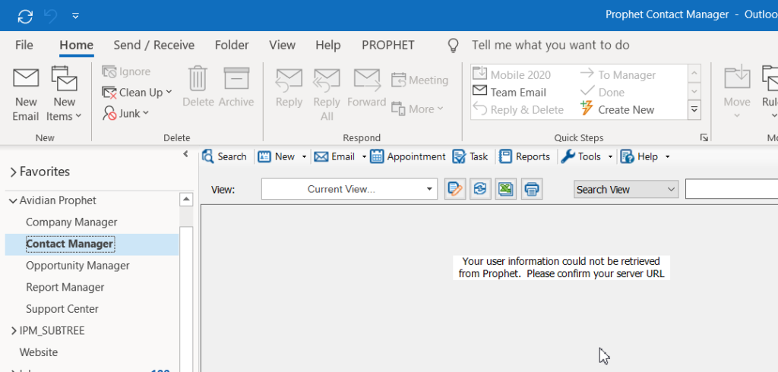Expand the Quick Steps gallery
778x372 pixels.
[694, 109]
